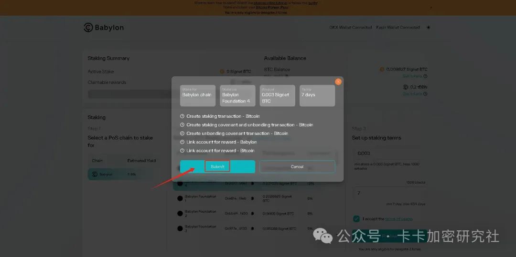Click the '0.2026925 Signet BTC' cell

click(277, 198)
